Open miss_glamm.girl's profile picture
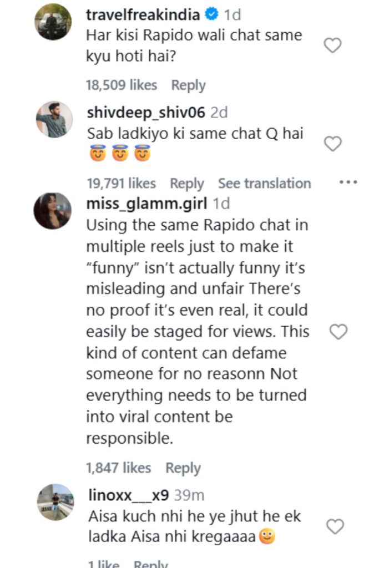Viewport: 379px width, 568px height. (53, 211)
